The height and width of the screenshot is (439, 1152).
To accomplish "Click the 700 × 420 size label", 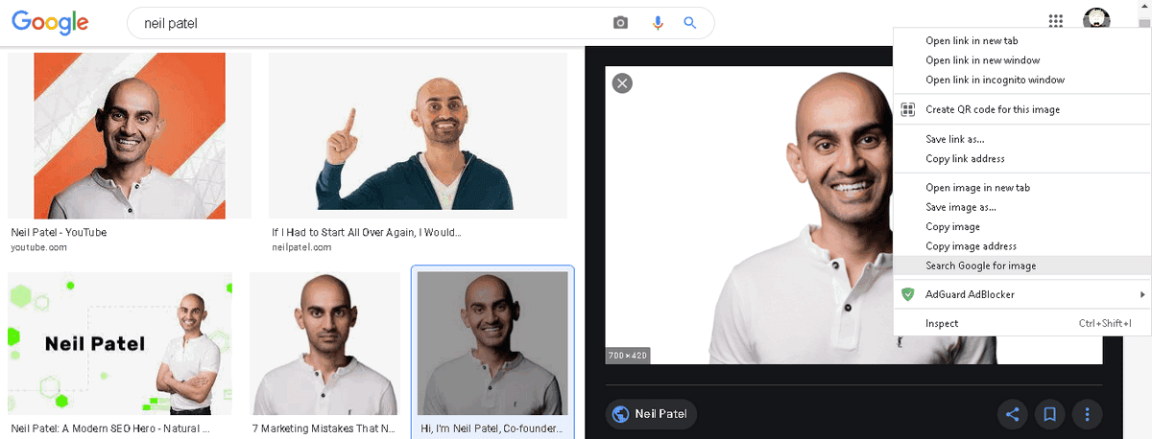I will click(629, 356).
